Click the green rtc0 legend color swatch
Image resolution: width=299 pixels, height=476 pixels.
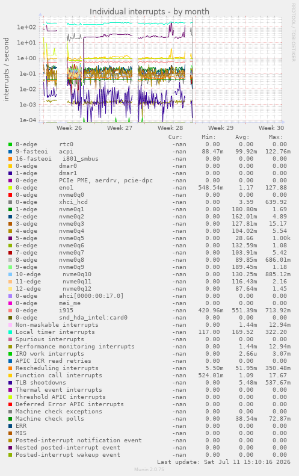tap(10, 144)
